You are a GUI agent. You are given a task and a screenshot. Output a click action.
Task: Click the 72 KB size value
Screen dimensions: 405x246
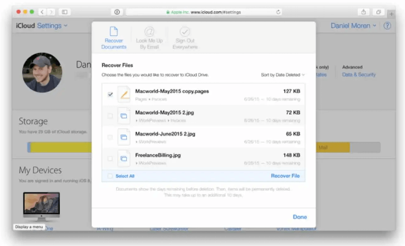click(x=293, y=112)
